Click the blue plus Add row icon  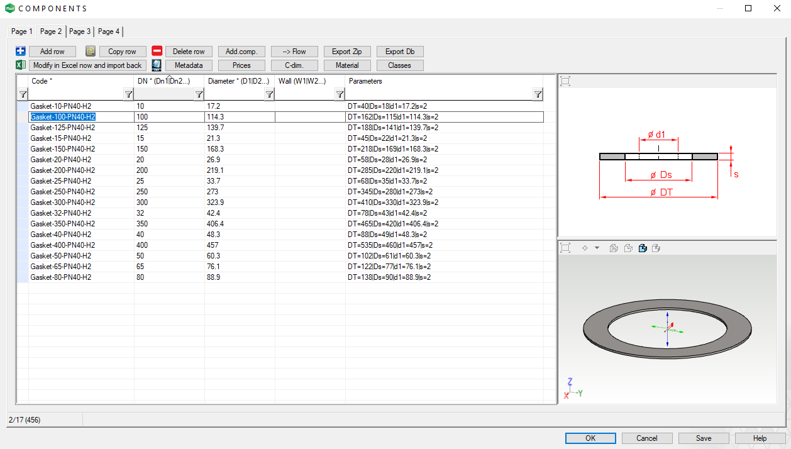(x=20, y=52)
